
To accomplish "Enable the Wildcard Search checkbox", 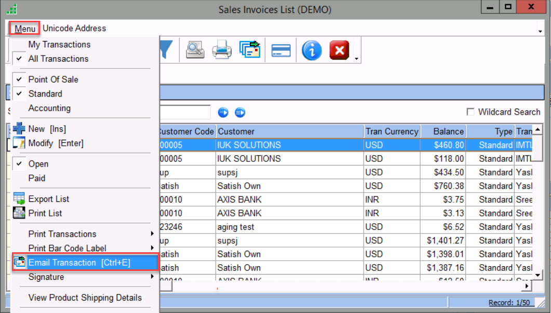I will [471, 112].
